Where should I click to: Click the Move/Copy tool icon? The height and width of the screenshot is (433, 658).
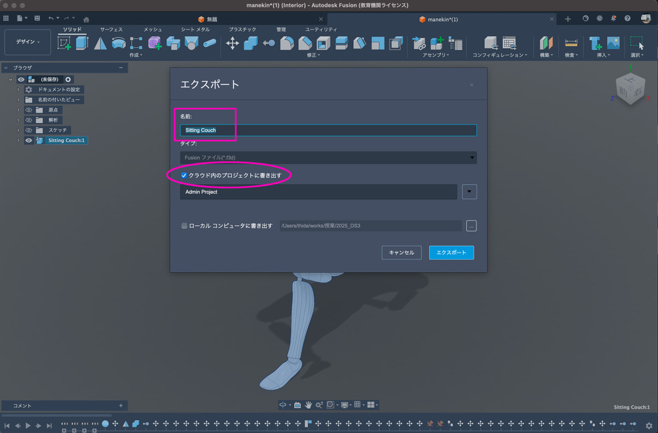(232, 43)
